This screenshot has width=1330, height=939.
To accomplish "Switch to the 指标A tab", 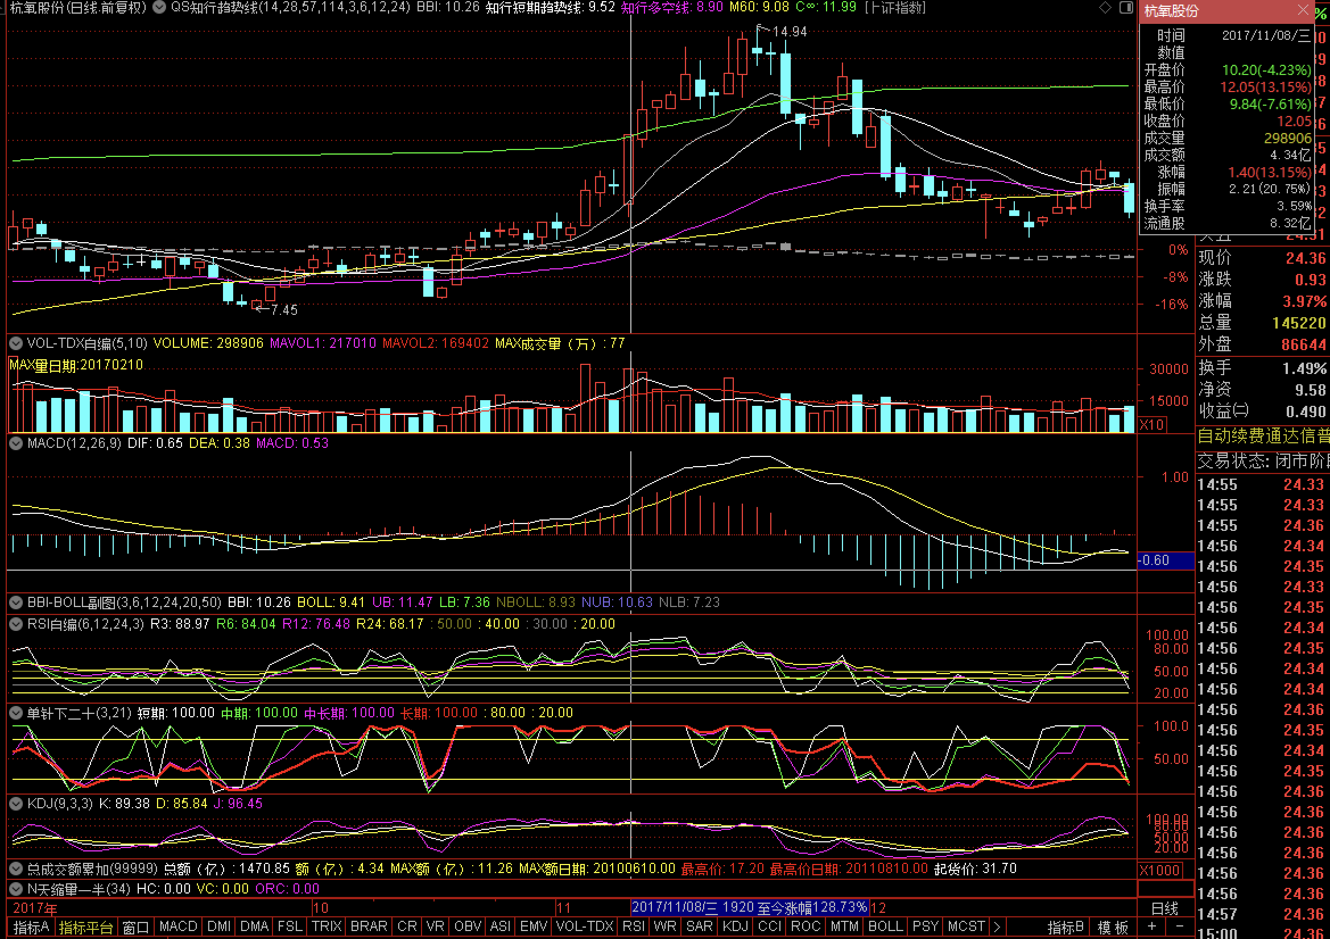I will click(x=31, y=928).
